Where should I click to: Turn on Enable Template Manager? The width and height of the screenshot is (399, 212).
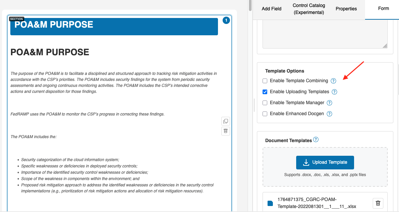[265, 103]
